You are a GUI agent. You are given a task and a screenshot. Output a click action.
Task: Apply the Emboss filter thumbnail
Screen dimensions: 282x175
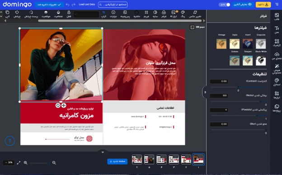pyautogui.click(x=235, y=60)
